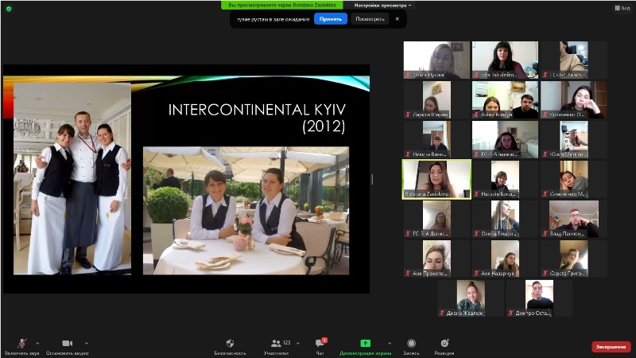The image size is (636, 358).
Task: Unmute microphone with Включить звук icon
Action: [x=21, y=343]
